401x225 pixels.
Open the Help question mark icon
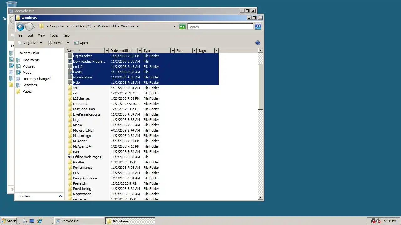point(258,43)
